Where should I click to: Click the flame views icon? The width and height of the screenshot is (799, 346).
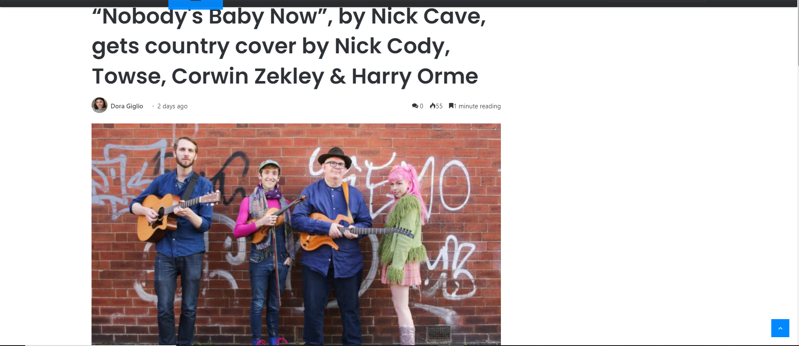(x=432, y=106)
